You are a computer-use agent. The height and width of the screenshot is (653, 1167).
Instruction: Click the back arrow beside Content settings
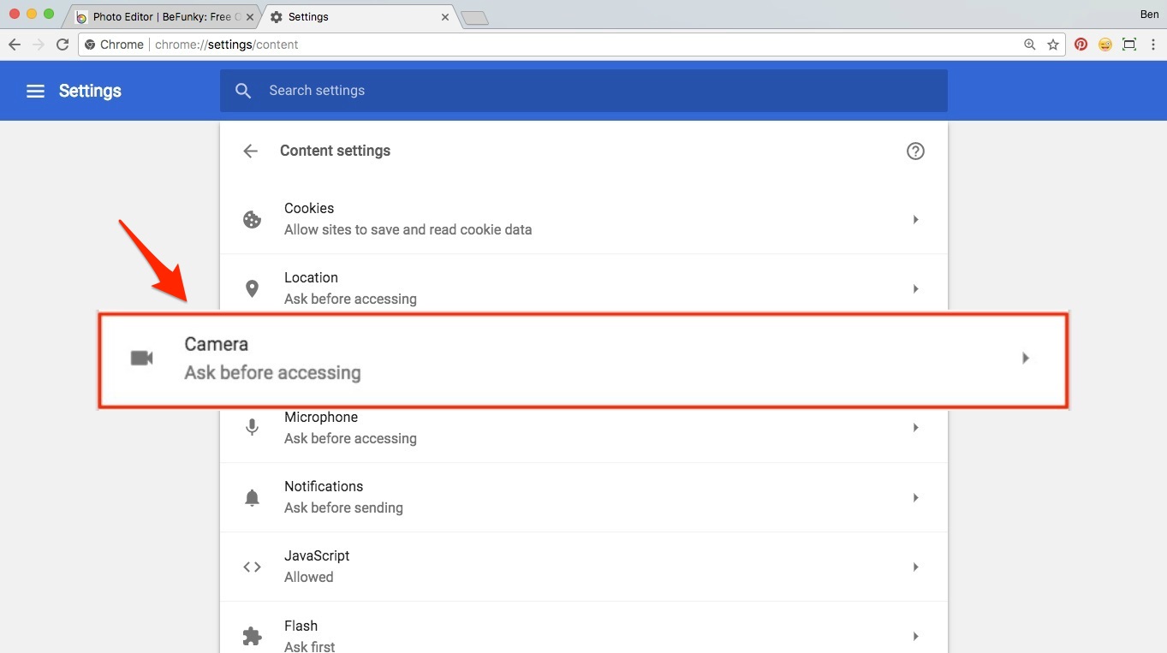pos(250,151)
